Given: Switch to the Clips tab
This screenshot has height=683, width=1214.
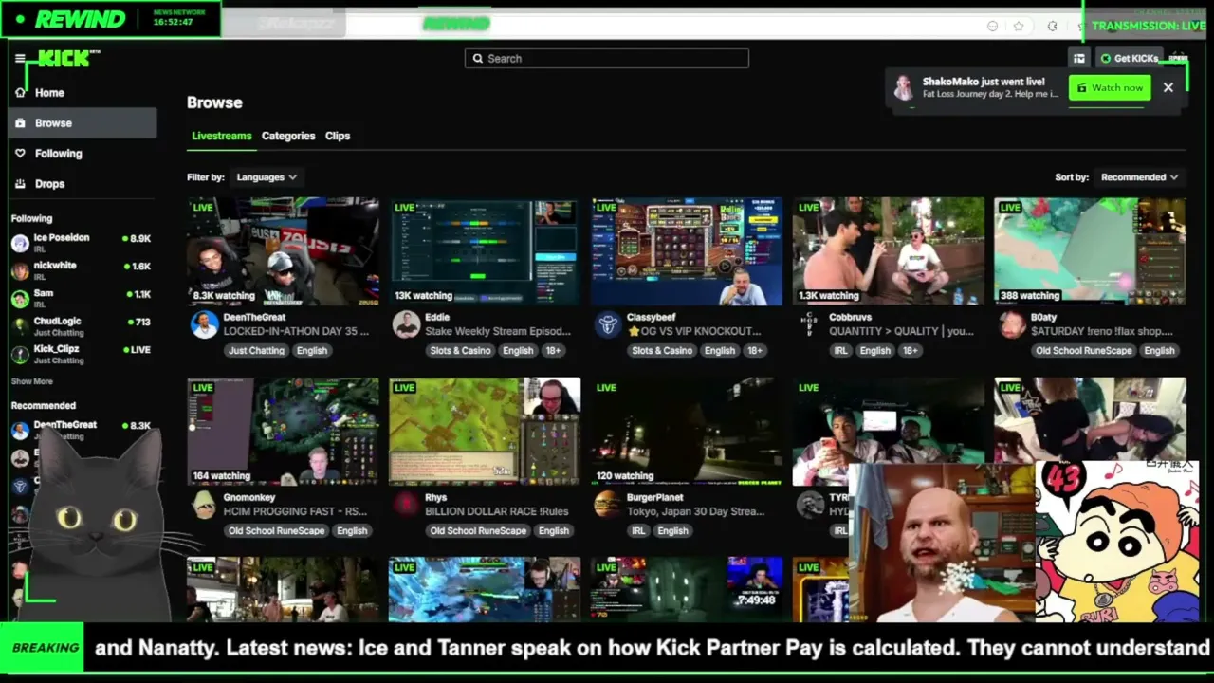Looking at the screenshot, I should (338, 136).
